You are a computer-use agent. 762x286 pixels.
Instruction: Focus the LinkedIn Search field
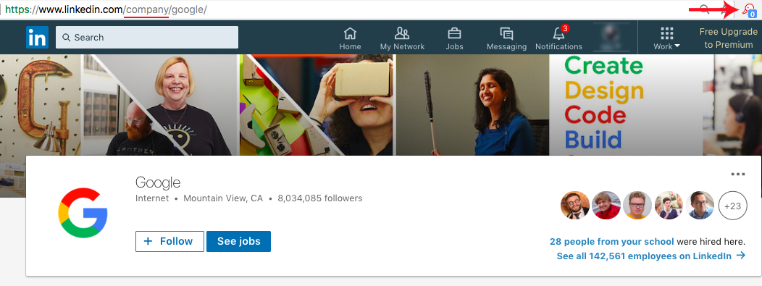(147, 38)
